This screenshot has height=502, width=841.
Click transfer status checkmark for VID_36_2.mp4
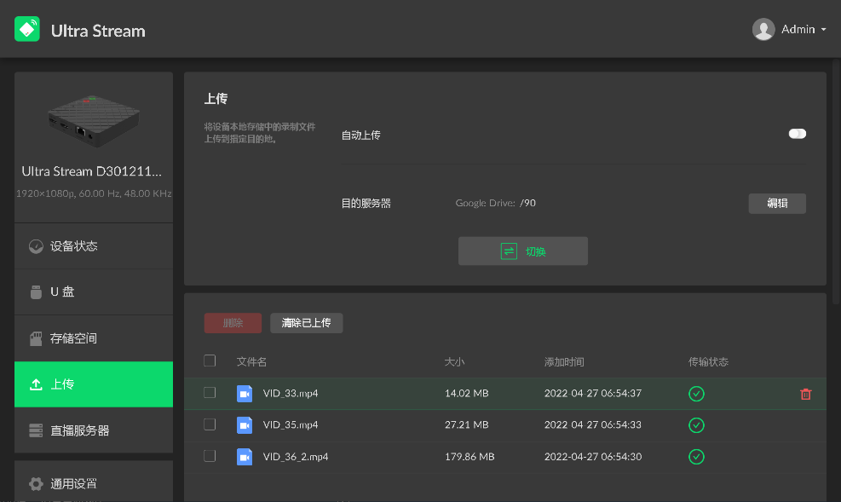[x=696, y=457]
